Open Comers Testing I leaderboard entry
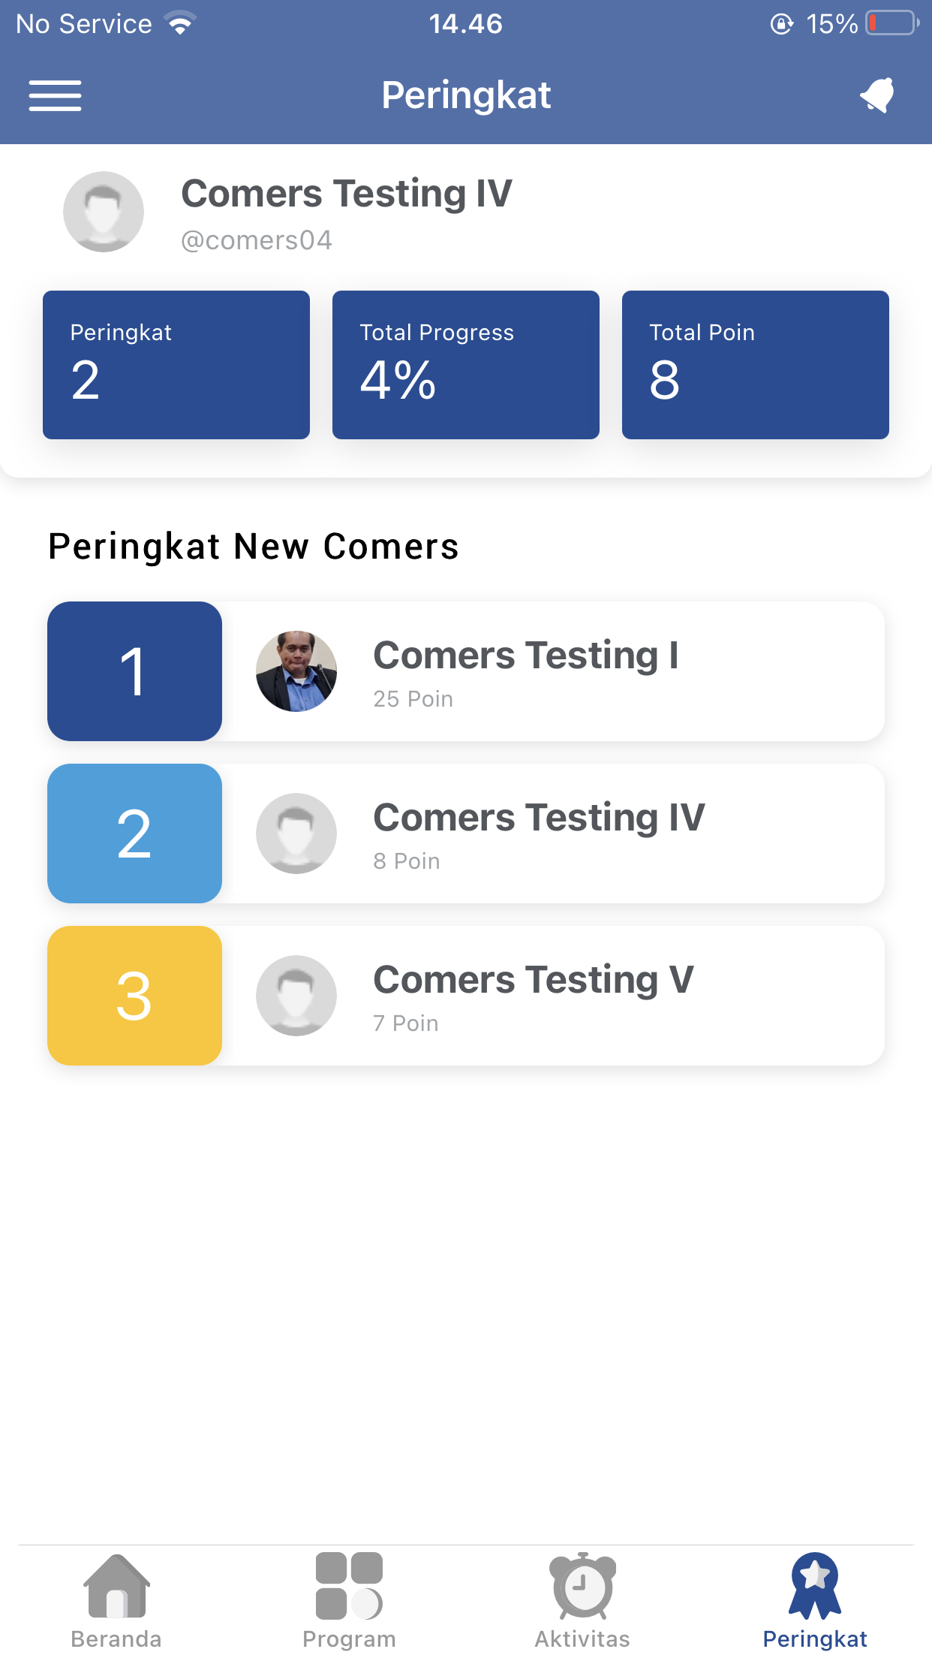This screenshot has height=1658, width=932. click(555, 671)
